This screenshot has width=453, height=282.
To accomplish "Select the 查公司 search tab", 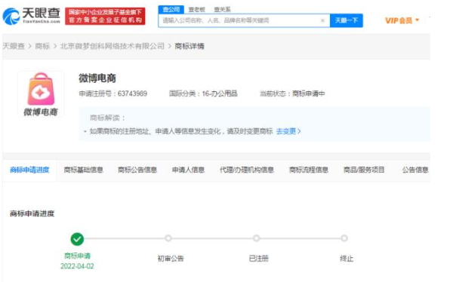I will point(171,10).
